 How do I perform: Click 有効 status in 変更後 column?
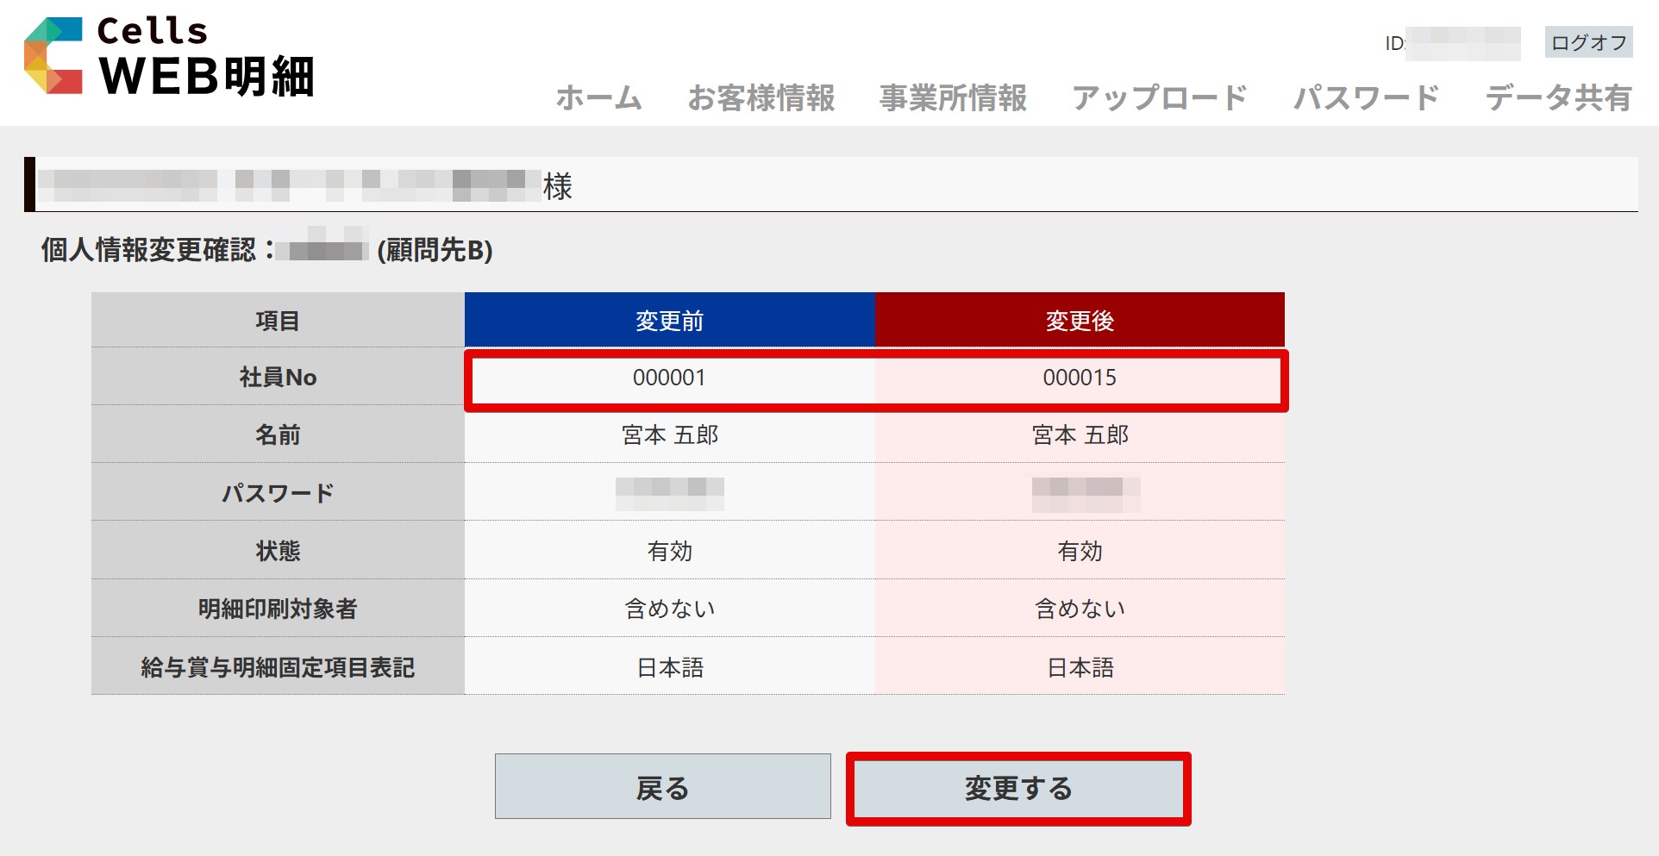click(x=1080, y=551)
